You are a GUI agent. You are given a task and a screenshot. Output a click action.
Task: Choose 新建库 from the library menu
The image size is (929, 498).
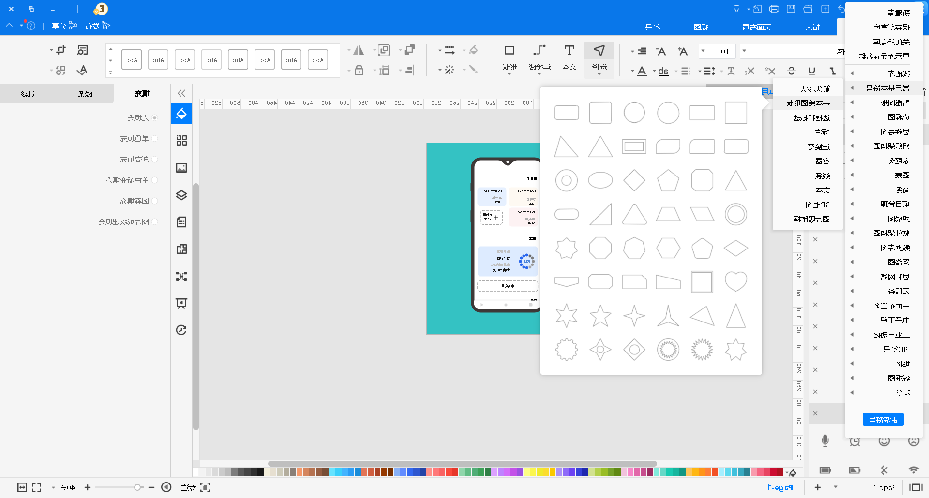[899, 13]
